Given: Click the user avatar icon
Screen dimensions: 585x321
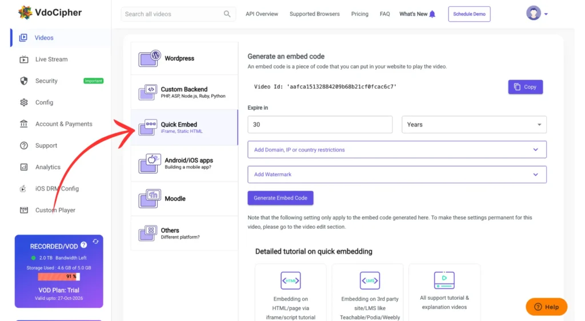Looking at the screenshot, I should [534, 13].
